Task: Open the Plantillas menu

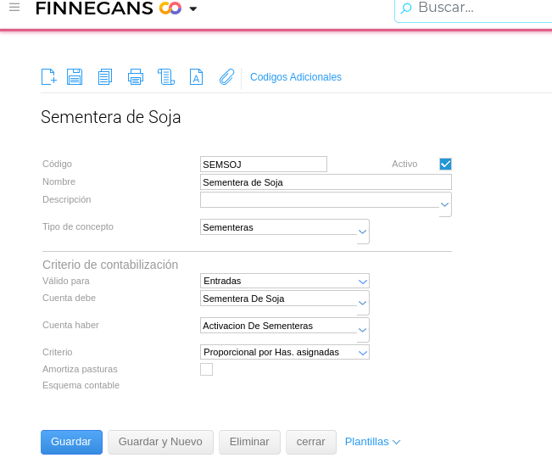Action: click(372, 442)
